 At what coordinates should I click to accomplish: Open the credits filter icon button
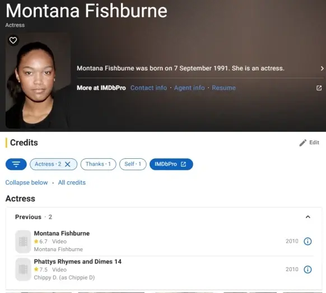[16, 164]
